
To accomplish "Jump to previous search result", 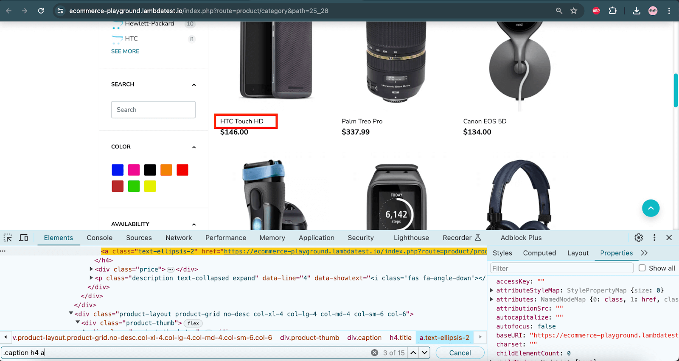I will tap(413, 353).
